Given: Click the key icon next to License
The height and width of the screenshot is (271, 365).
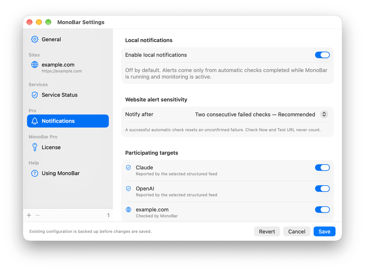Looking at the screenshot, I should pos(35,147).
